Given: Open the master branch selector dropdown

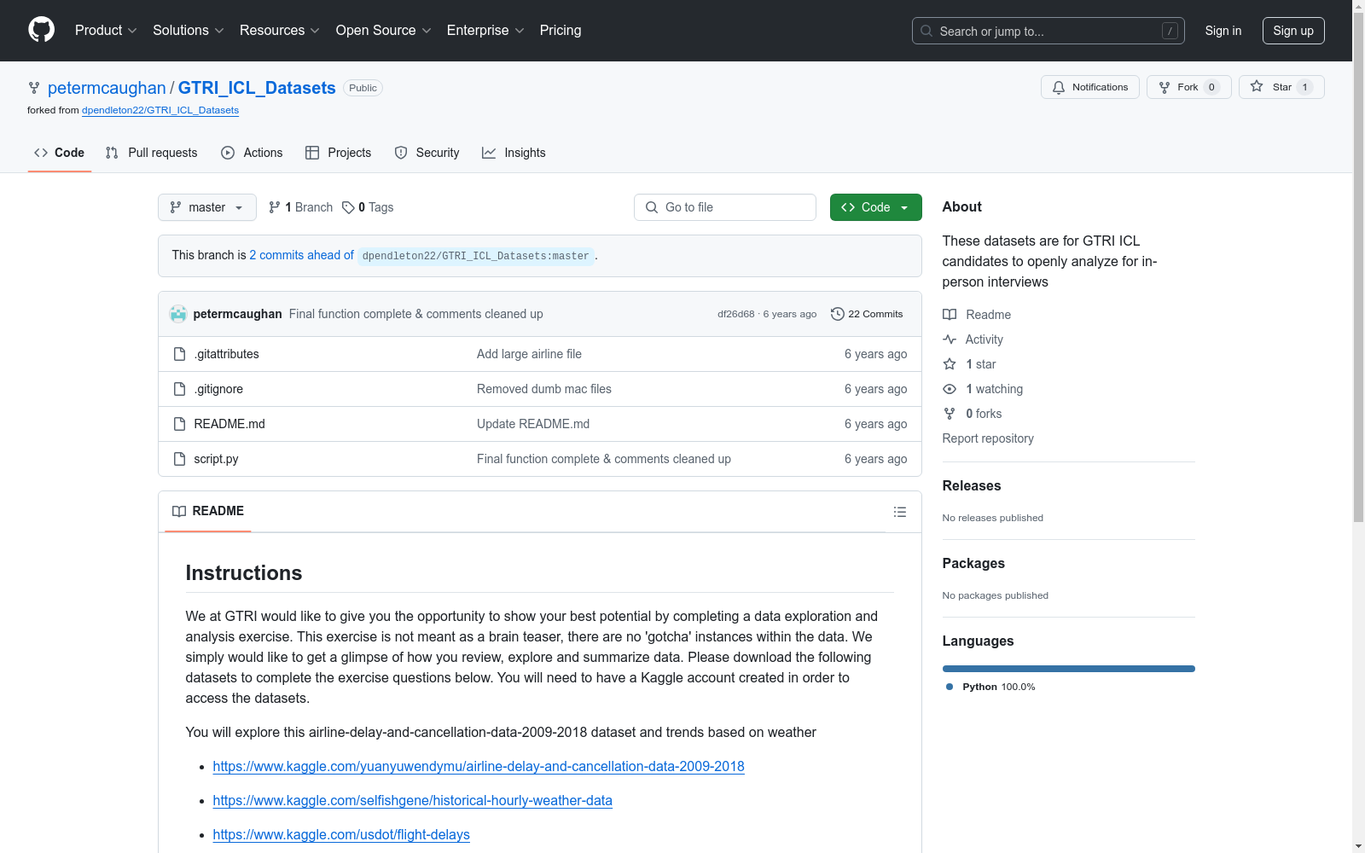Looking at the screenshot, I should (x=207, y=207).
